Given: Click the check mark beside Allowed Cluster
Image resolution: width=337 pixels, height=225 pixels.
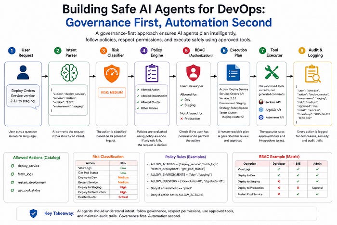Looking at the screenshot, I should [x=138, y=102].
